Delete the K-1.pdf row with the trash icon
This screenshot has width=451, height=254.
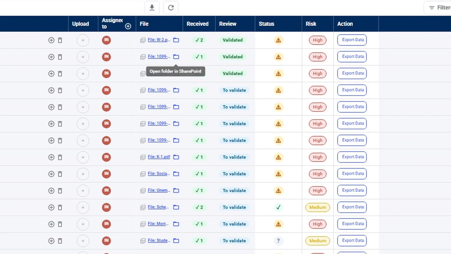click(x=60, y=157)
